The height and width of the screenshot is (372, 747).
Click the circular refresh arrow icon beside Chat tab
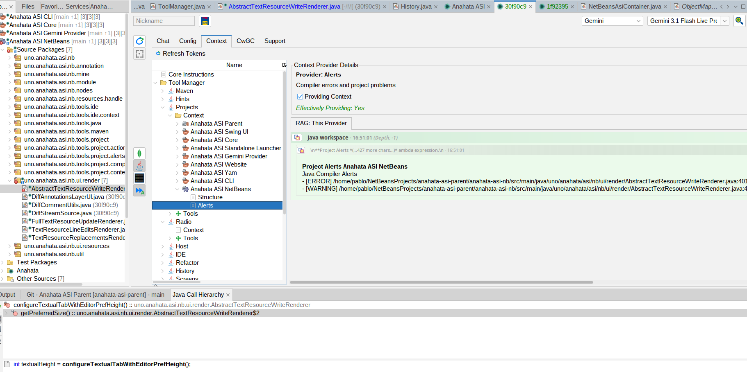click(x=139, y=41)
